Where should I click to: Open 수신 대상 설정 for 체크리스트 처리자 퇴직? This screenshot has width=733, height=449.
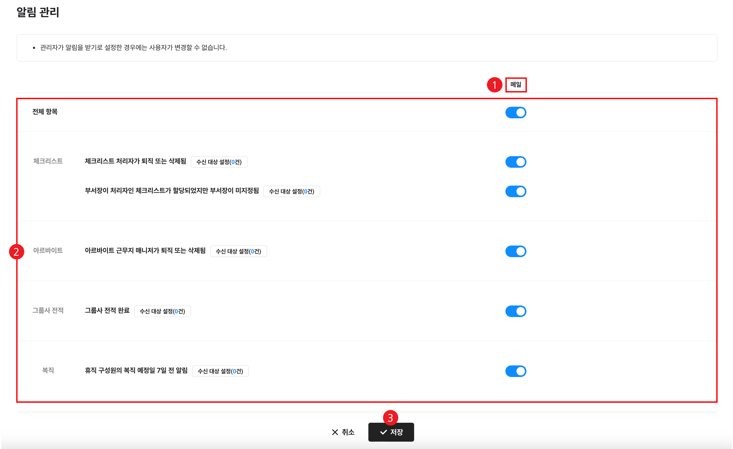219,162
